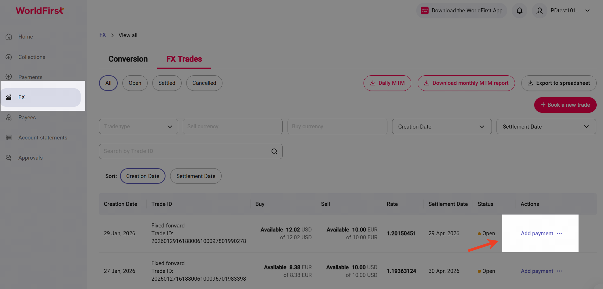Click Add payment for the 29 Jan trade
Viewport: 603px width, 289px height.
point(537,233)
